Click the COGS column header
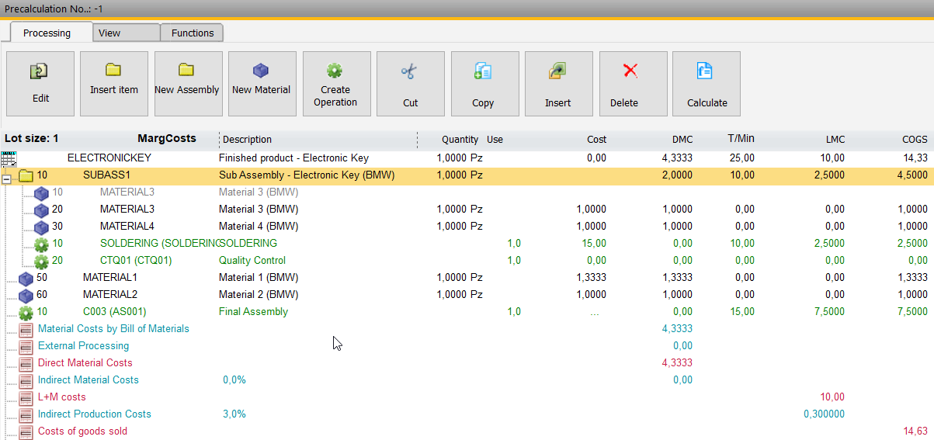The width and height of the screenshot is (934, 440). (x=915, y=140)
